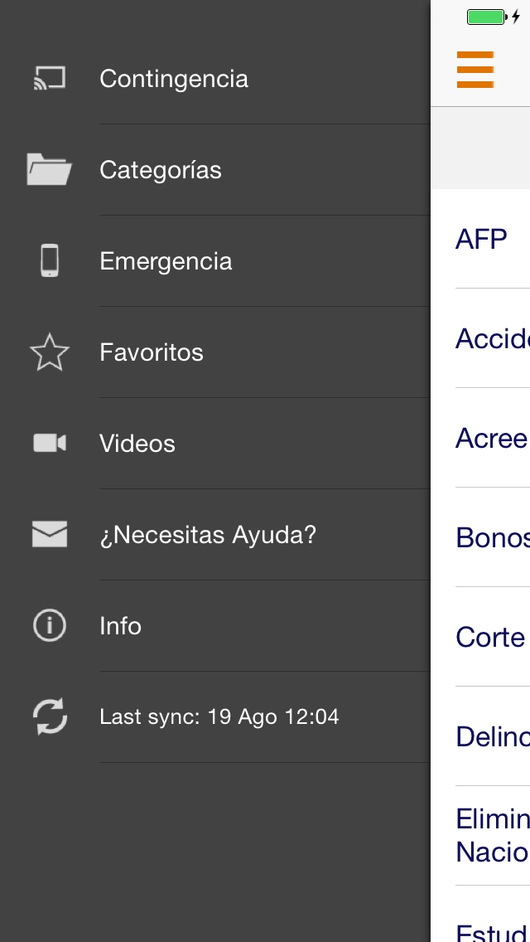Open the Videos camera icon
The width and height of the screenshot is (530, 942).
[x=50, y=443]
